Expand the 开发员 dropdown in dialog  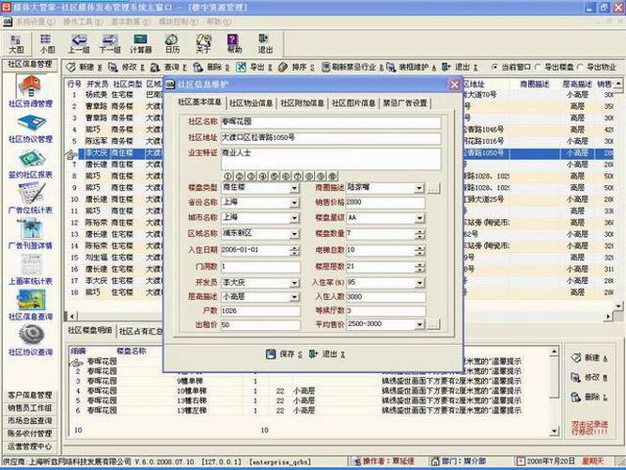coord(294,283)
